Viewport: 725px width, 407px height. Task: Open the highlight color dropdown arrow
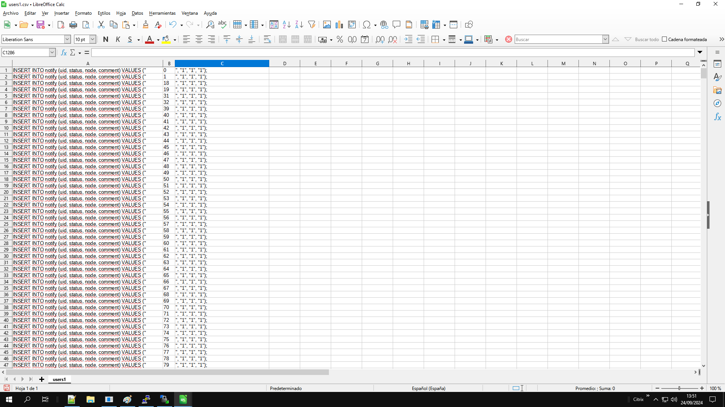tap(175, 40)
